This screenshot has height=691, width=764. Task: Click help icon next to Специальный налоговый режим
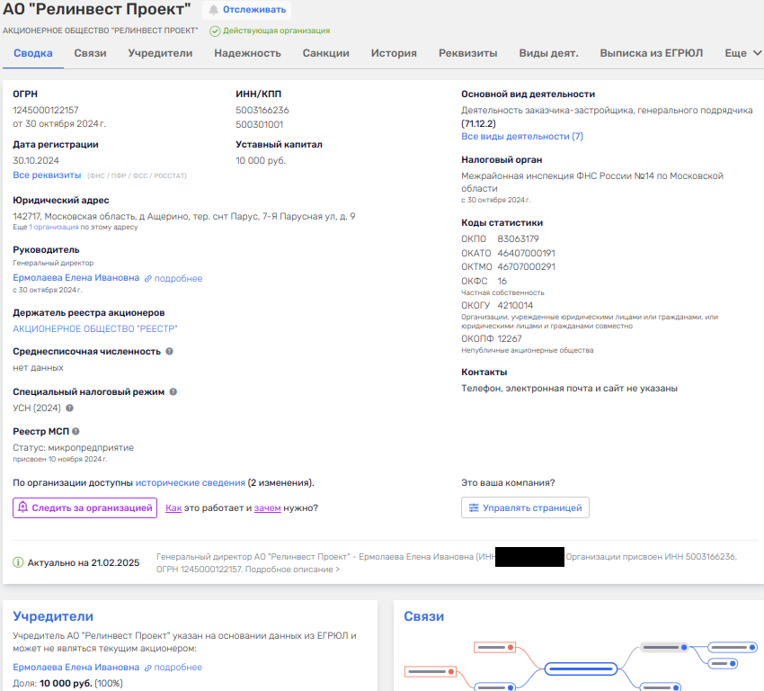coord(173,392)
